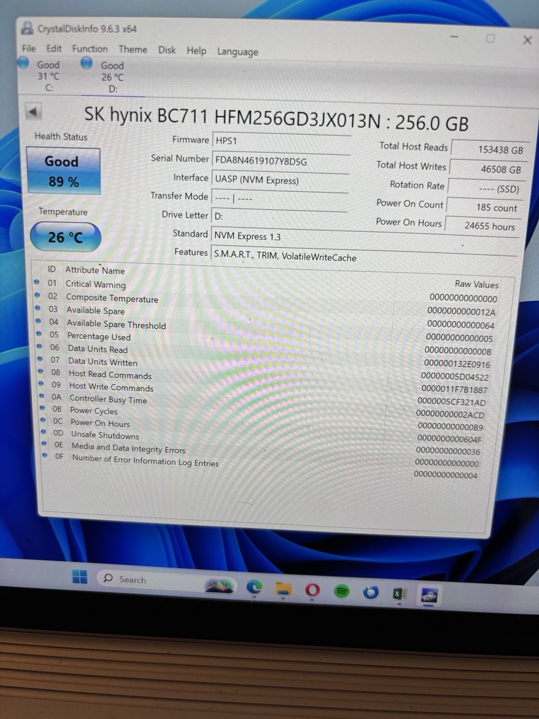The image size is (539, 719).
Task: Open the Function menu
Action: click(90, 49)
